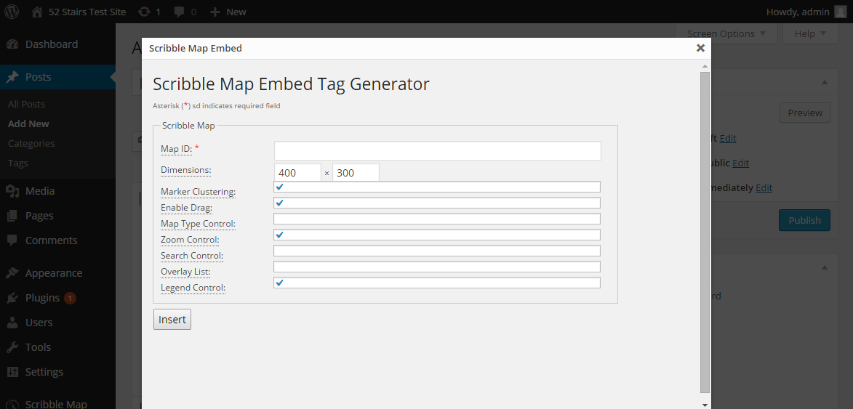Enable the Map Type Control checkbox
The width and height of the screenshot is (853, 409).
coord(437,219)
